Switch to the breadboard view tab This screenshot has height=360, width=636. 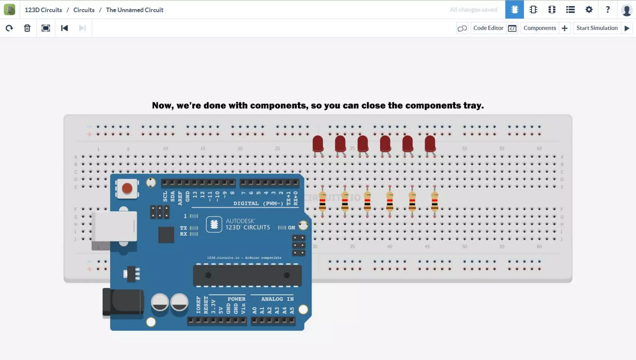[514, 10]
